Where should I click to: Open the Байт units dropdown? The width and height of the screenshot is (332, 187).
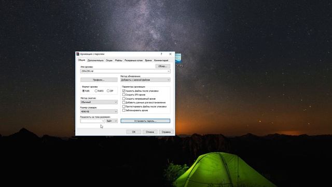(112, 121)
